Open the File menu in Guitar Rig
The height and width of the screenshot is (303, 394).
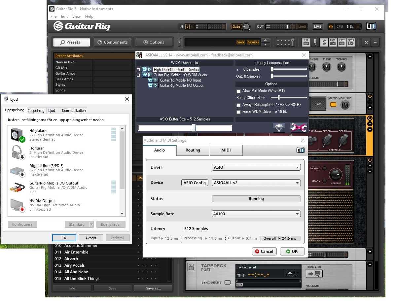click(54, 16)
